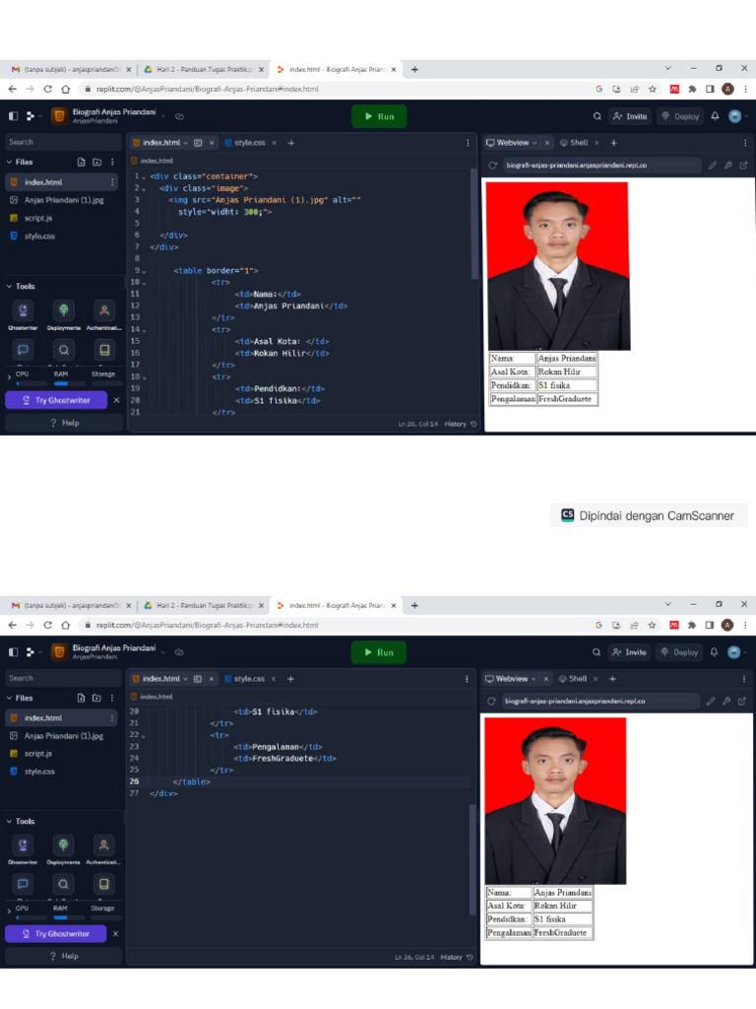Click the green Run button in upper screenshot

[379, 116]
